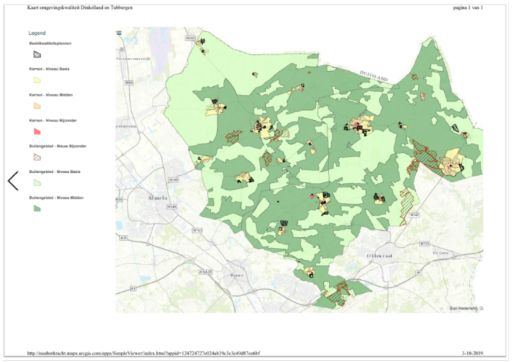Click the Esri Nederland attribution text

[467, 308]
